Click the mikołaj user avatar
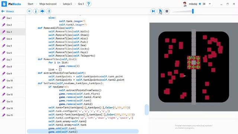This screenshot has width=238, height=134. point(185,4)
